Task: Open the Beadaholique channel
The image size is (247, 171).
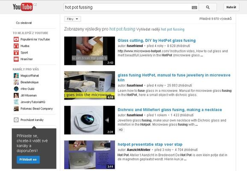Action: pyautogui.click(x=29, y=82)
